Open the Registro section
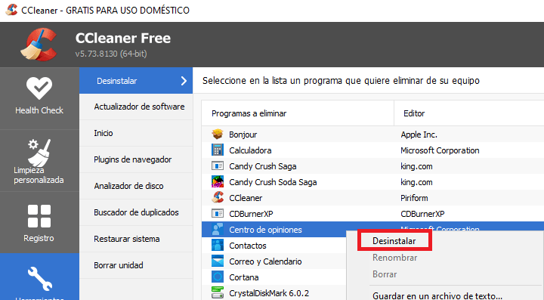This screenshot has height=300, width=544. [x=39, y=223]
